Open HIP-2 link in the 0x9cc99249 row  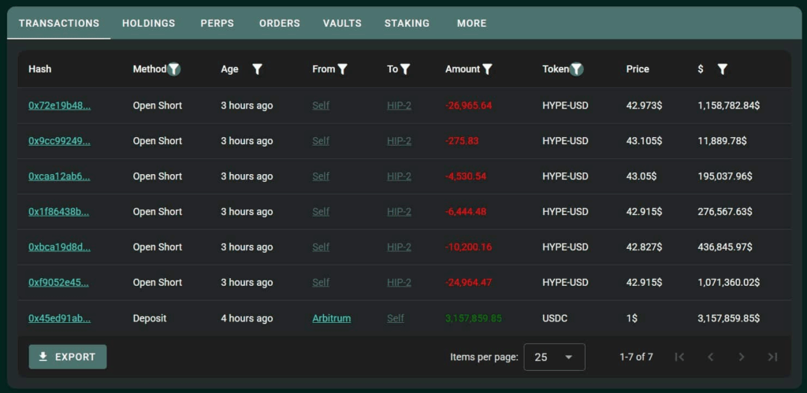(399, 141)
